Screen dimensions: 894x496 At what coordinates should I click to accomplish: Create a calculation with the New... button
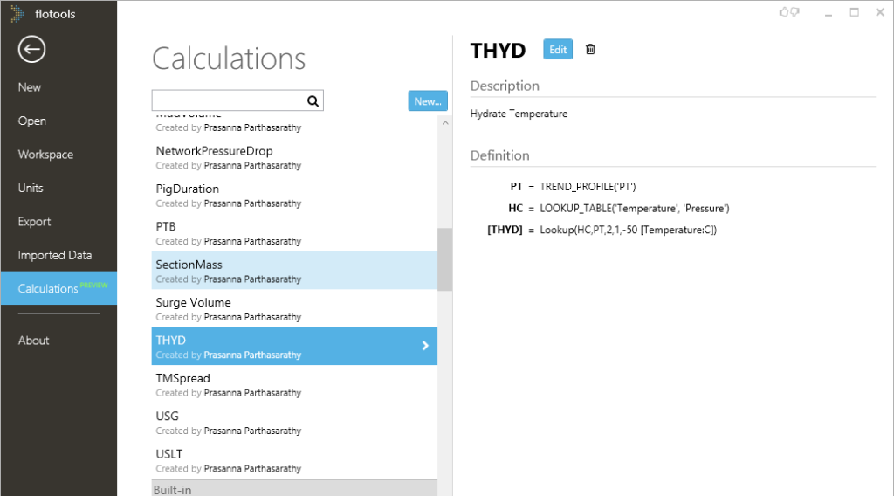click(428, 101)
